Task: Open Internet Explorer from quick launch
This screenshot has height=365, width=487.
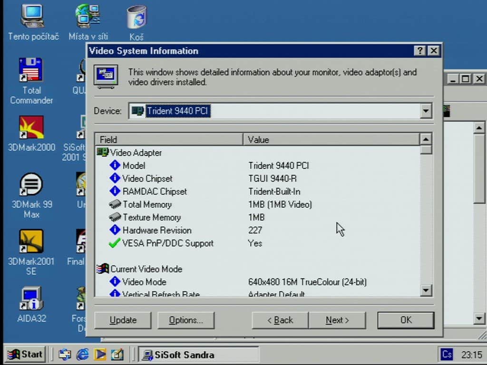Action: click(82, 355)
